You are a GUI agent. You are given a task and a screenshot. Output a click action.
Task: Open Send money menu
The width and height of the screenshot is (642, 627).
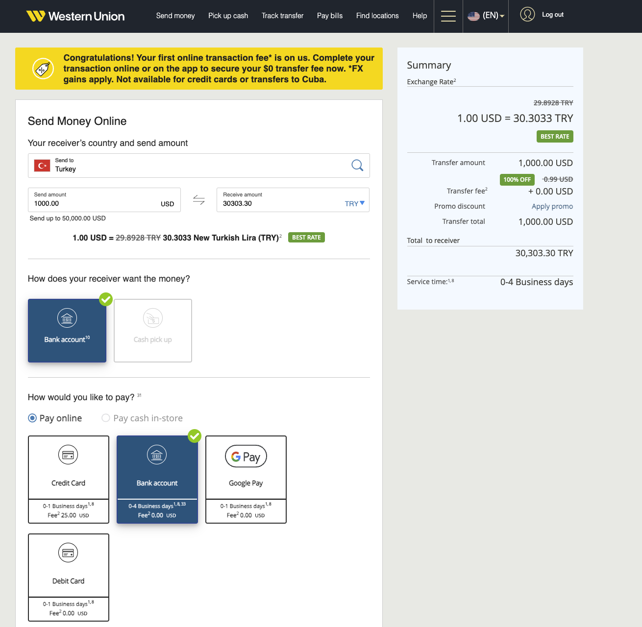click(175, 16)
